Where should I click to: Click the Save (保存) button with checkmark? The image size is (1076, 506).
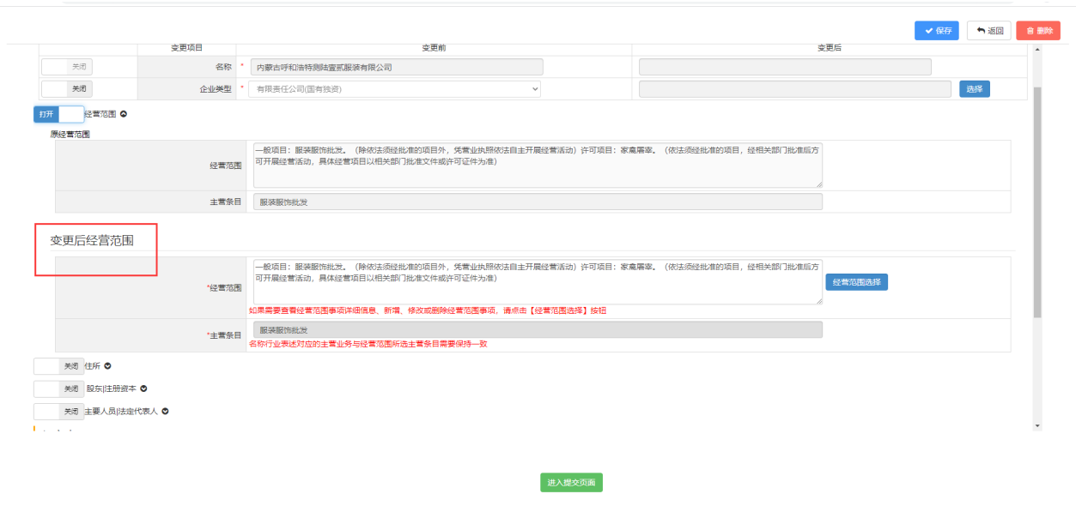tap(936, 31)
